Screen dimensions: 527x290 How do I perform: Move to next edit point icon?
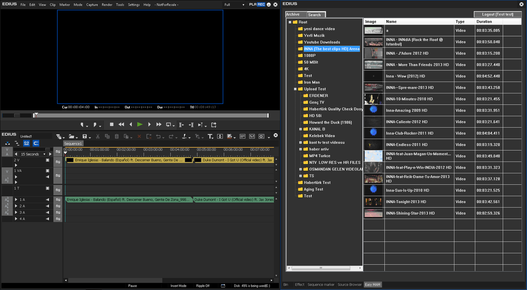coord(191,125)
